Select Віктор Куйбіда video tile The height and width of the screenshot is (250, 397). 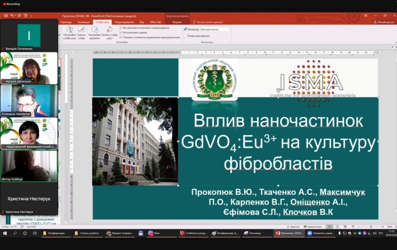[29, 166]
